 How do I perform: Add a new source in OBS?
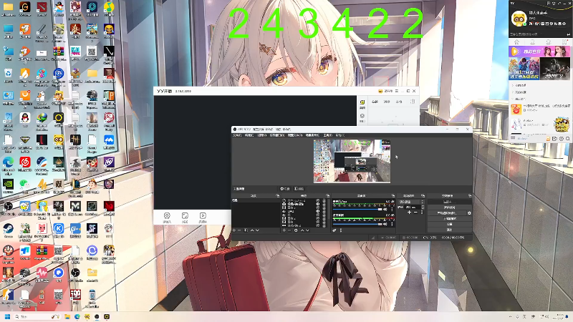284,230
